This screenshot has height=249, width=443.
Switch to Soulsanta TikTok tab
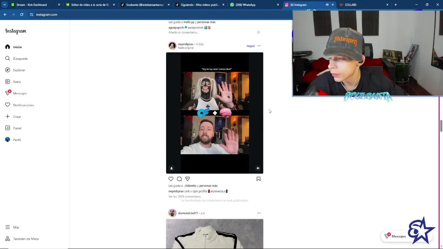[145, 5]
